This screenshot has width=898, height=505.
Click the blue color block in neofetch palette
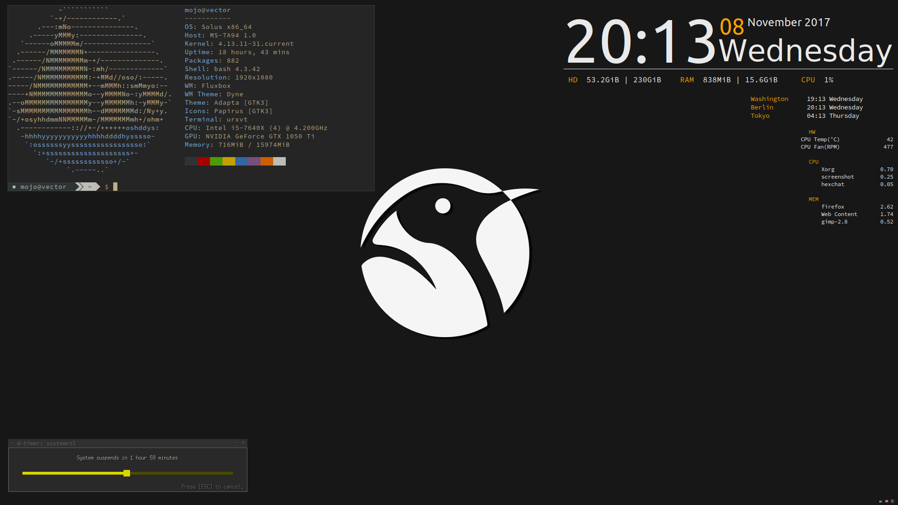pyautogui.click(x=241, y=161)
